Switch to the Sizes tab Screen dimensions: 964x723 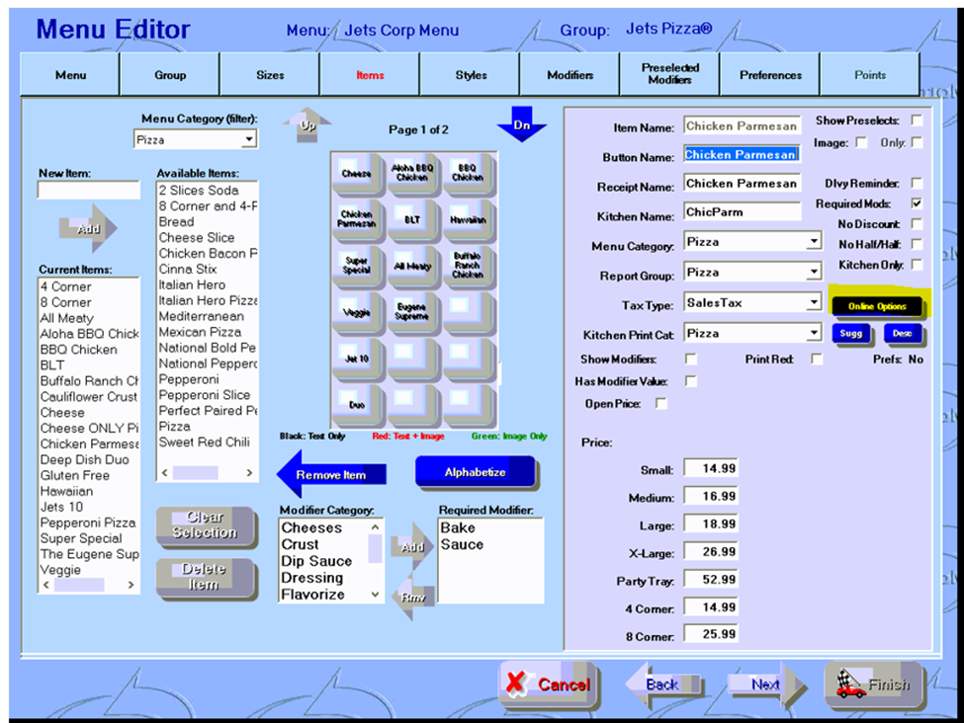pos(270,75)
